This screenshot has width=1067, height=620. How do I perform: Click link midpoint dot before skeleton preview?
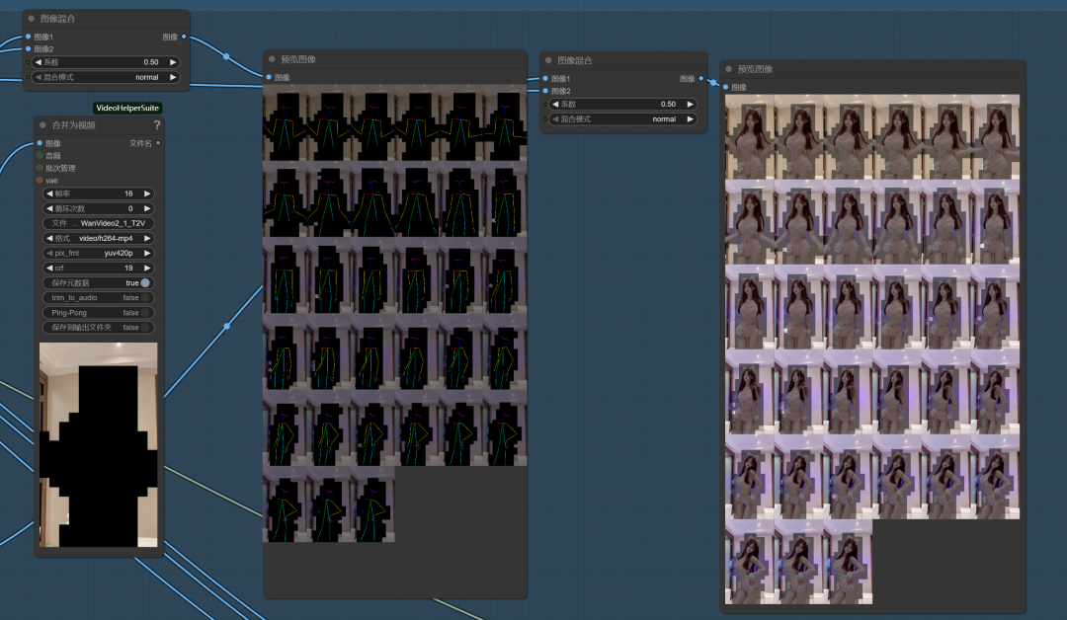(226, 56)
